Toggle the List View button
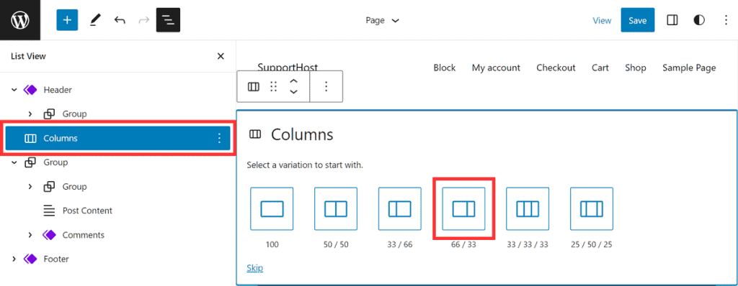The image size is (738, 286). (168, 20)
